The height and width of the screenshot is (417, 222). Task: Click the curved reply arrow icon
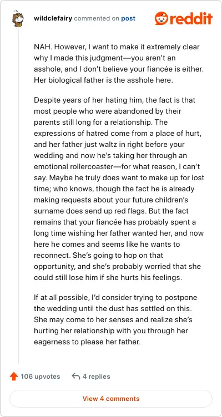[x=76, y=377]
